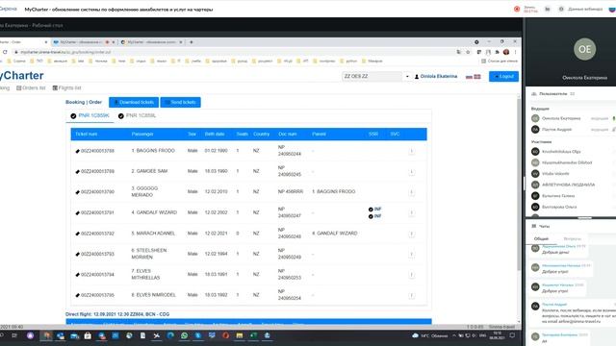Click the page vertical scrollbar

[x=519, y=185]
